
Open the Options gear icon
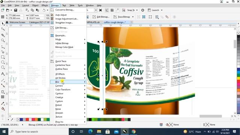[x=142, y=10]
